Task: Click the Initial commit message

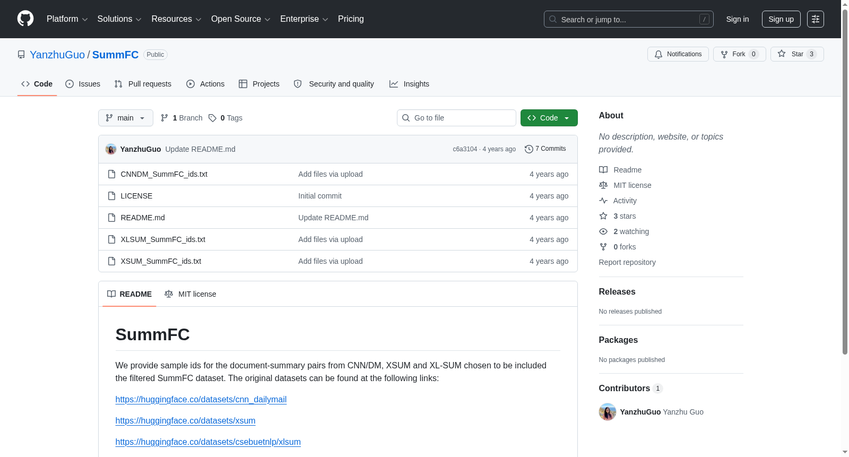Action: (320, 196)
